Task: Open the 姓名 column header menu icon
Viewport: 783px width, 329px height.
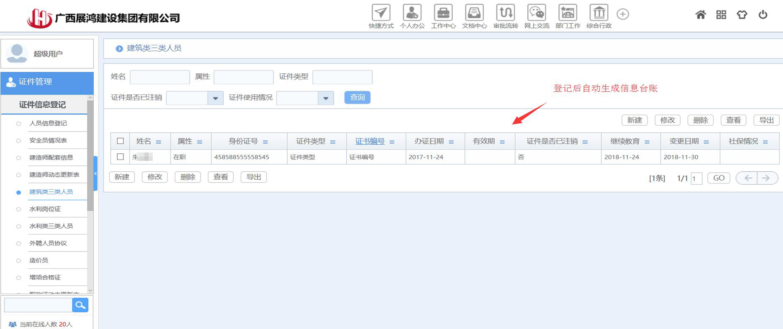Action: pos(158,142)
